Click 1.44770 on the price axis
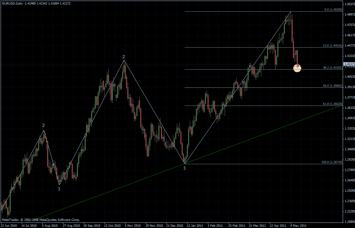The height and width of the screenshot is (228, 355). [x=350, y=45]
